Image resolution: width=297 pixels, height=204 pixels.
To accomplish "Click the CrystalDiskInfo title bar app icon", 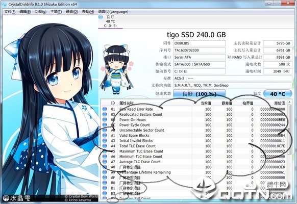I will [x=5, y=4].
